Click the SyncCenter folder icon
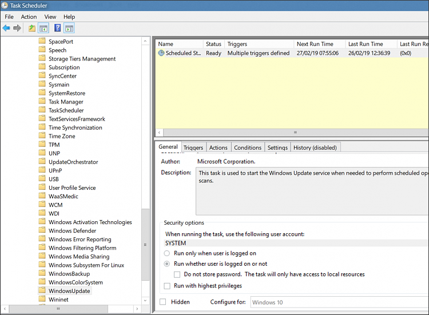429x315 pixels. point(42,75)
